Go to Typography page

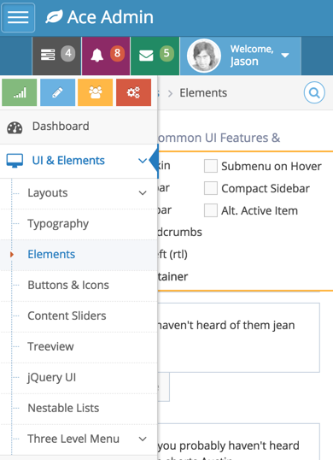click(79, 224)
